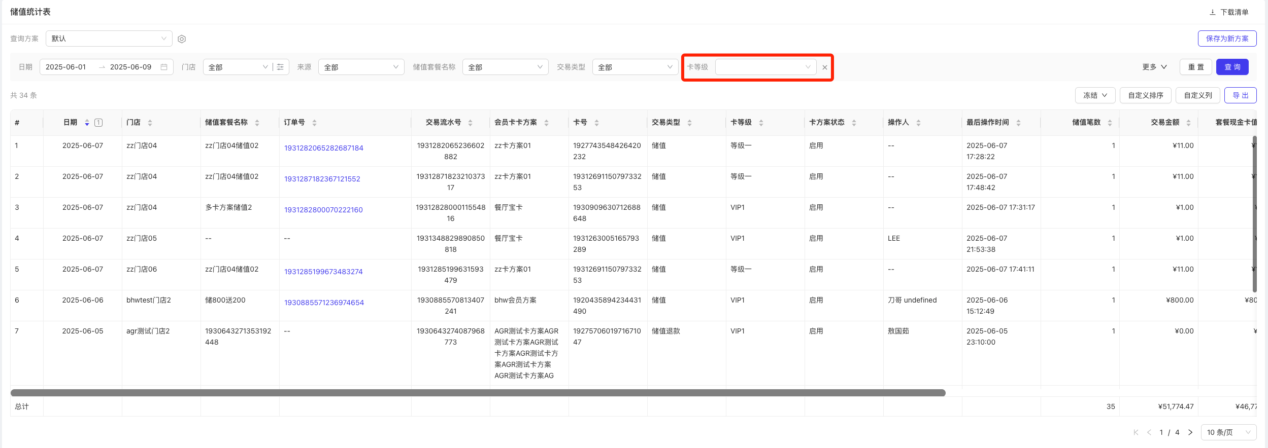Image resolution: width=1268 pixels, height=448 pixels.
Task: Open 储值套餐名称 dropdown
Action: click(x=506, y=67)
